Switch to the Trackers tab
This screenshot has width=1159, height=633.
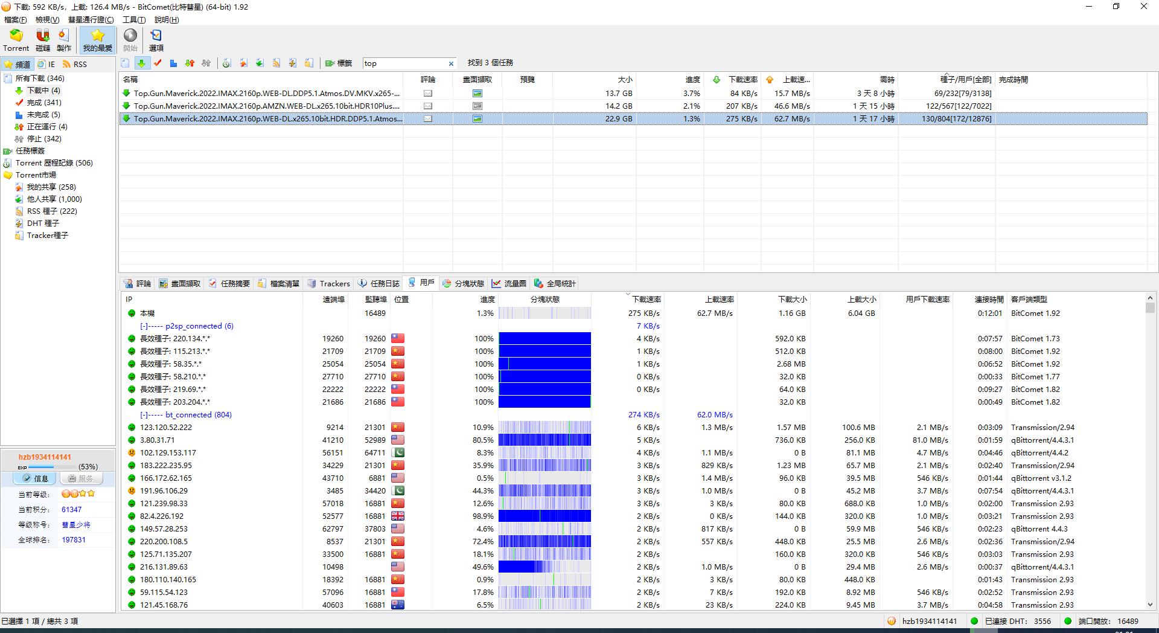[328, 283]
